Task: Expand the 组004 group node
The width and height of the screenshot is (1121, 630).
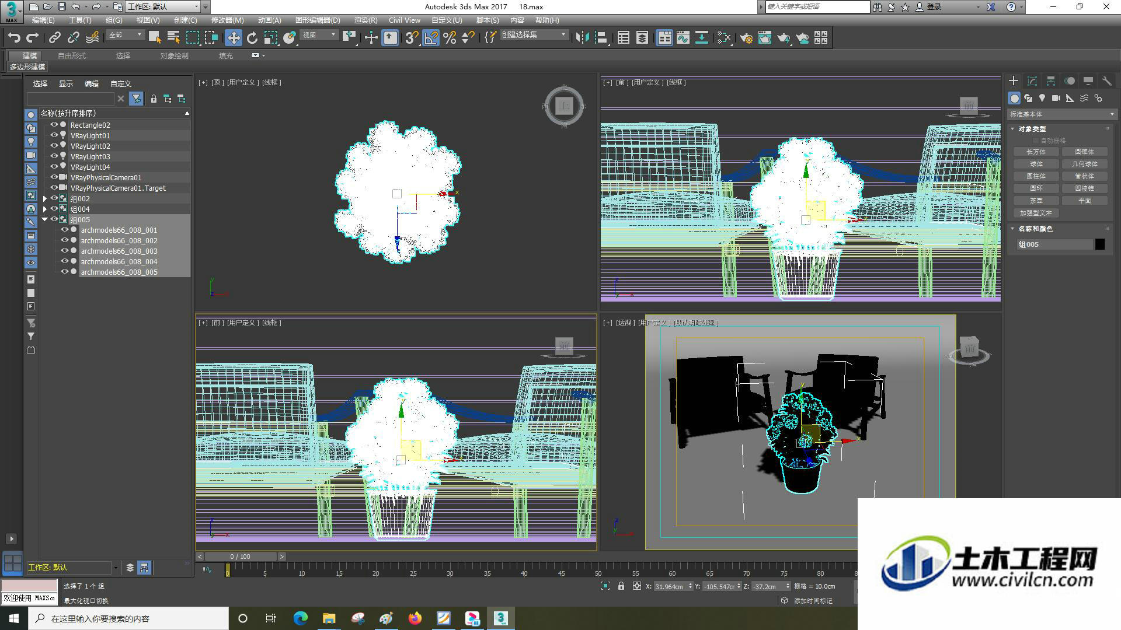Action: 45,209
